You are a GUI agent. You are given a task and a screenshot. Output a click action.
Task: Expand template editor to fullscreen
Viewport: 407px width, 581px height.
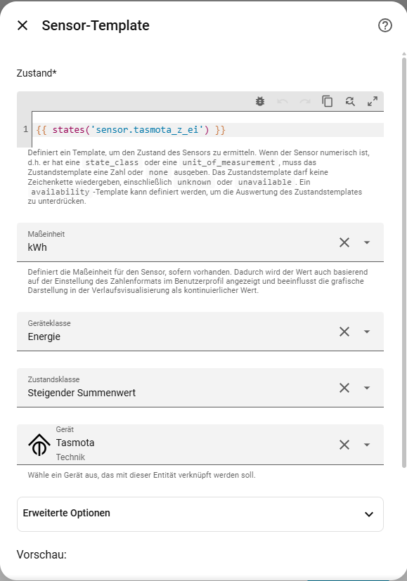coord(373,101)
